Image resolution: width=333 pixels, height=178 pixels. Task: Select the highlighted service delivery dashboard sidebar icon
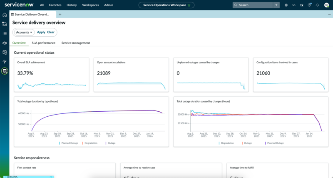5,71
